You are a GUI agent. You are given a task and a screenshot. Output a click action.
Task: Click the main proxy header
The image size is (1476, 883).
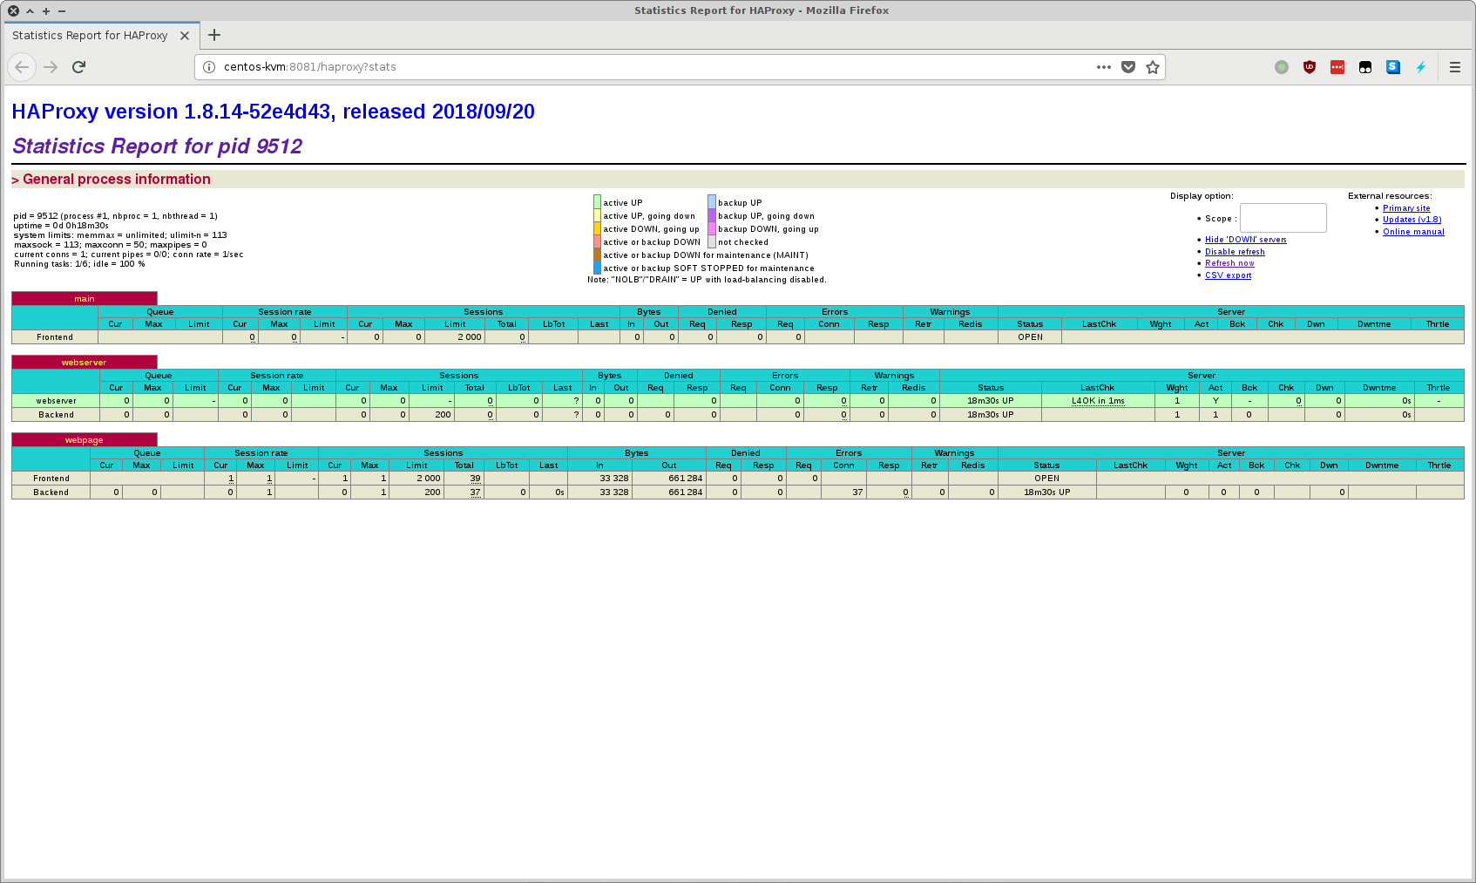(x=85, y=299)
